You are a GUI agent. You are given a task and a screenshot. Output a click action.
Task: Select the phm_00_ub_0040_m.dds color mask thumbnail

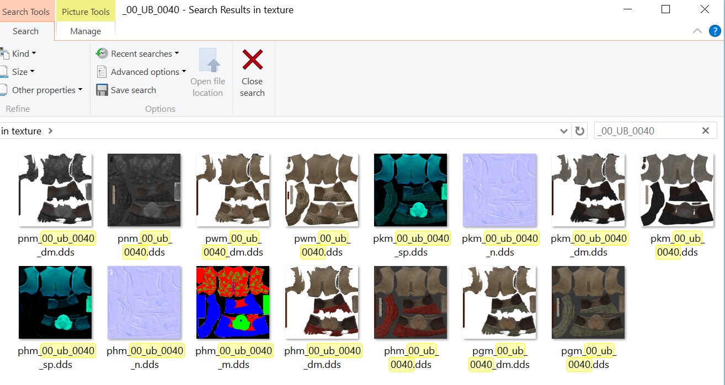[x=233, y=302]
